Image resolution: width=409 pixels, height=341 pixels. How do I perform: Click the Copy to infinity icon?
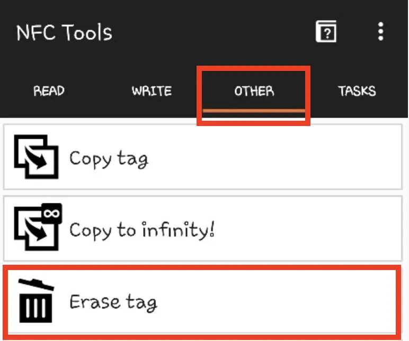(38, 227)
